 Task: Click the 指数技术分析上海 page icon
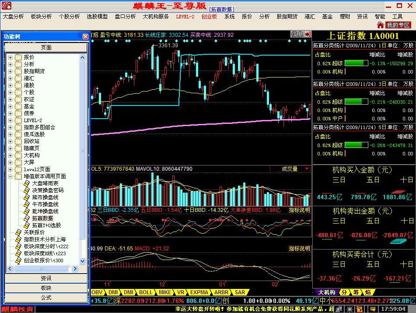pos(18,239)
